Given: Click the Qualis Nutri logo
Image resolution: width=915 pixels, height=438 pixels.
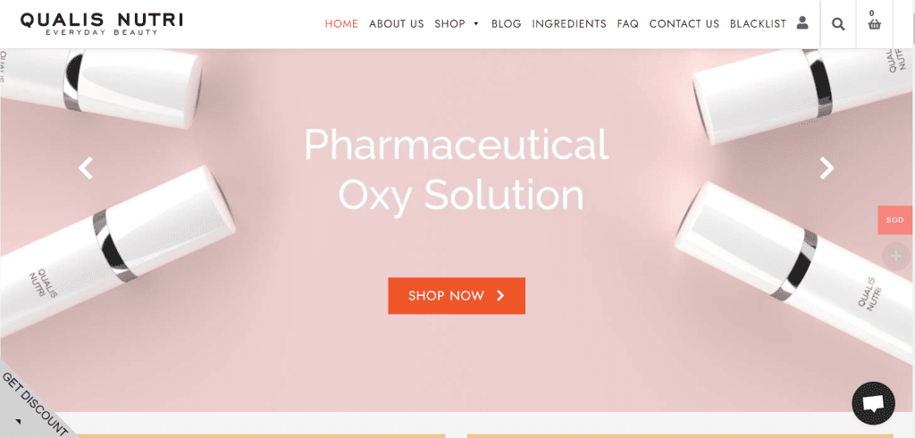Looking at the screenshot, I should click(102, 23).
